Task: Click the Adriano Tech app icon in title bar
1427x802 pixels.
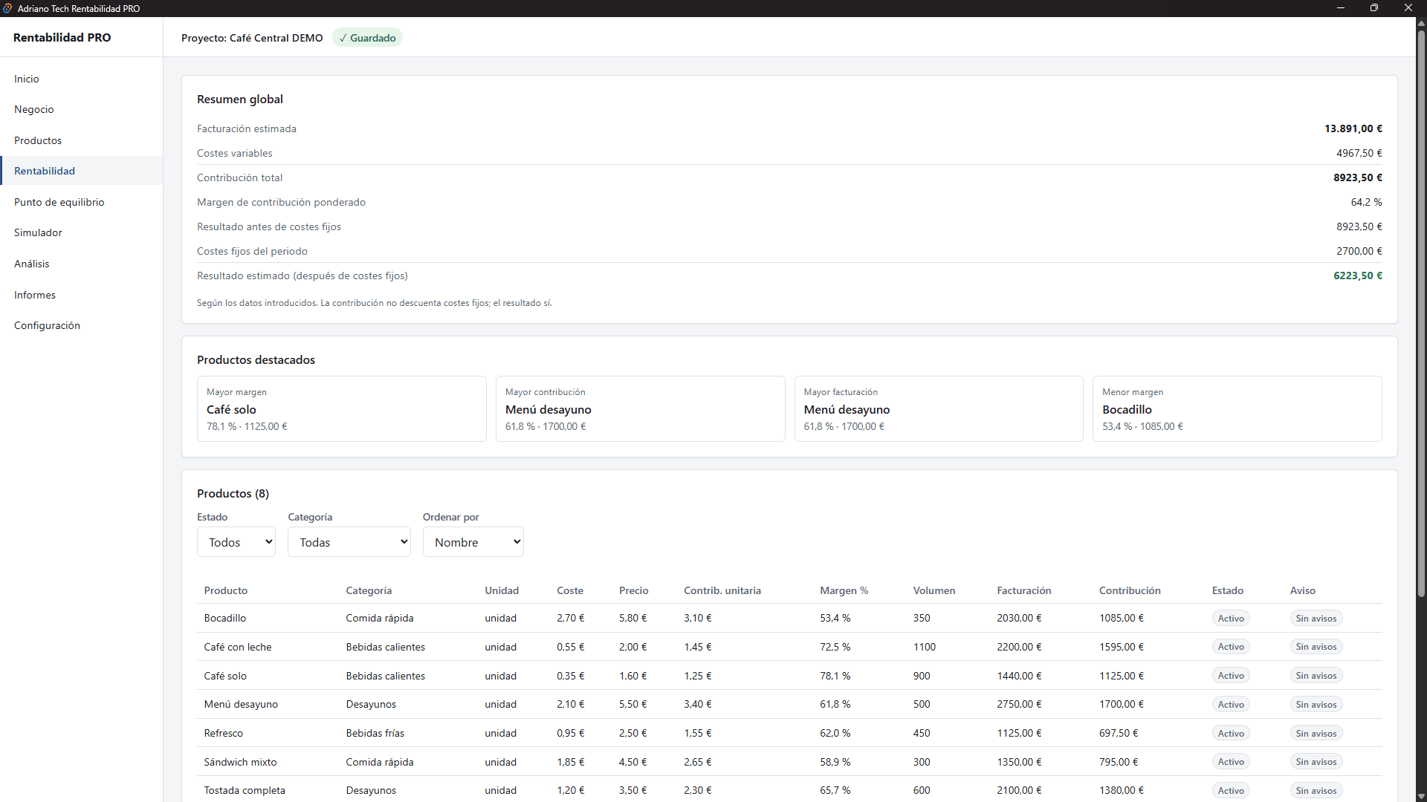Action: [x=7, y=8]
